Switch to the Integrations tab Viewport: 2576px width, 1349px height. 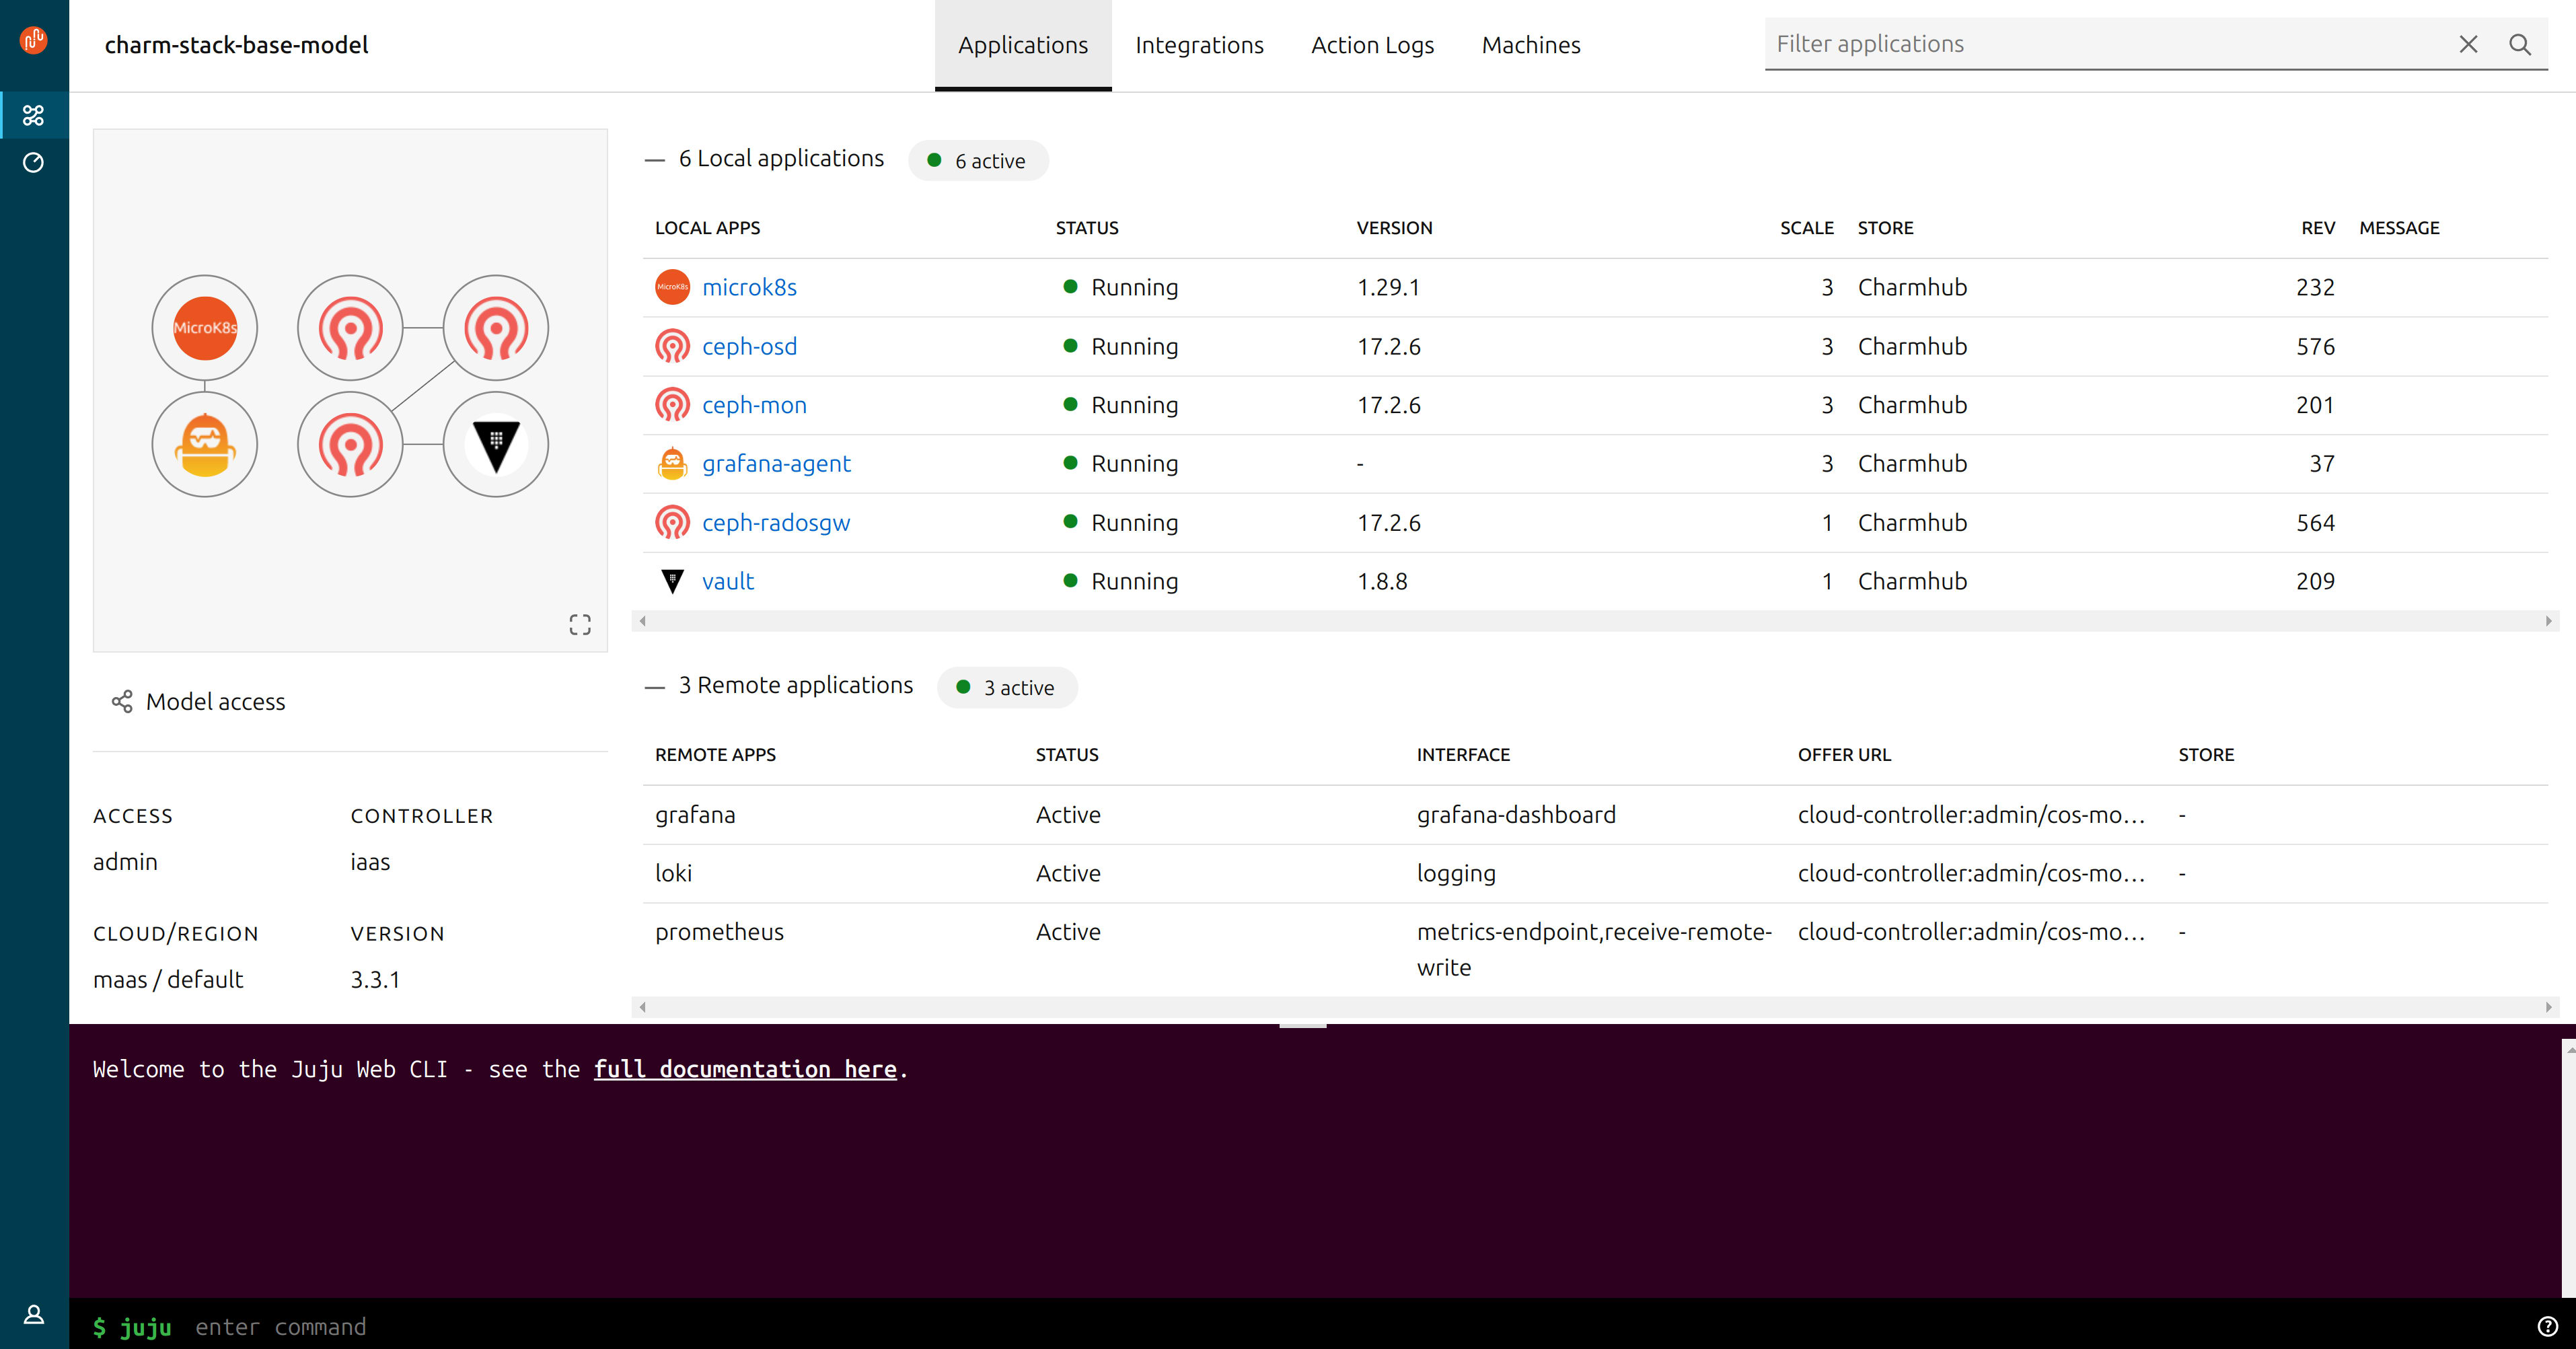point(1199,45)
